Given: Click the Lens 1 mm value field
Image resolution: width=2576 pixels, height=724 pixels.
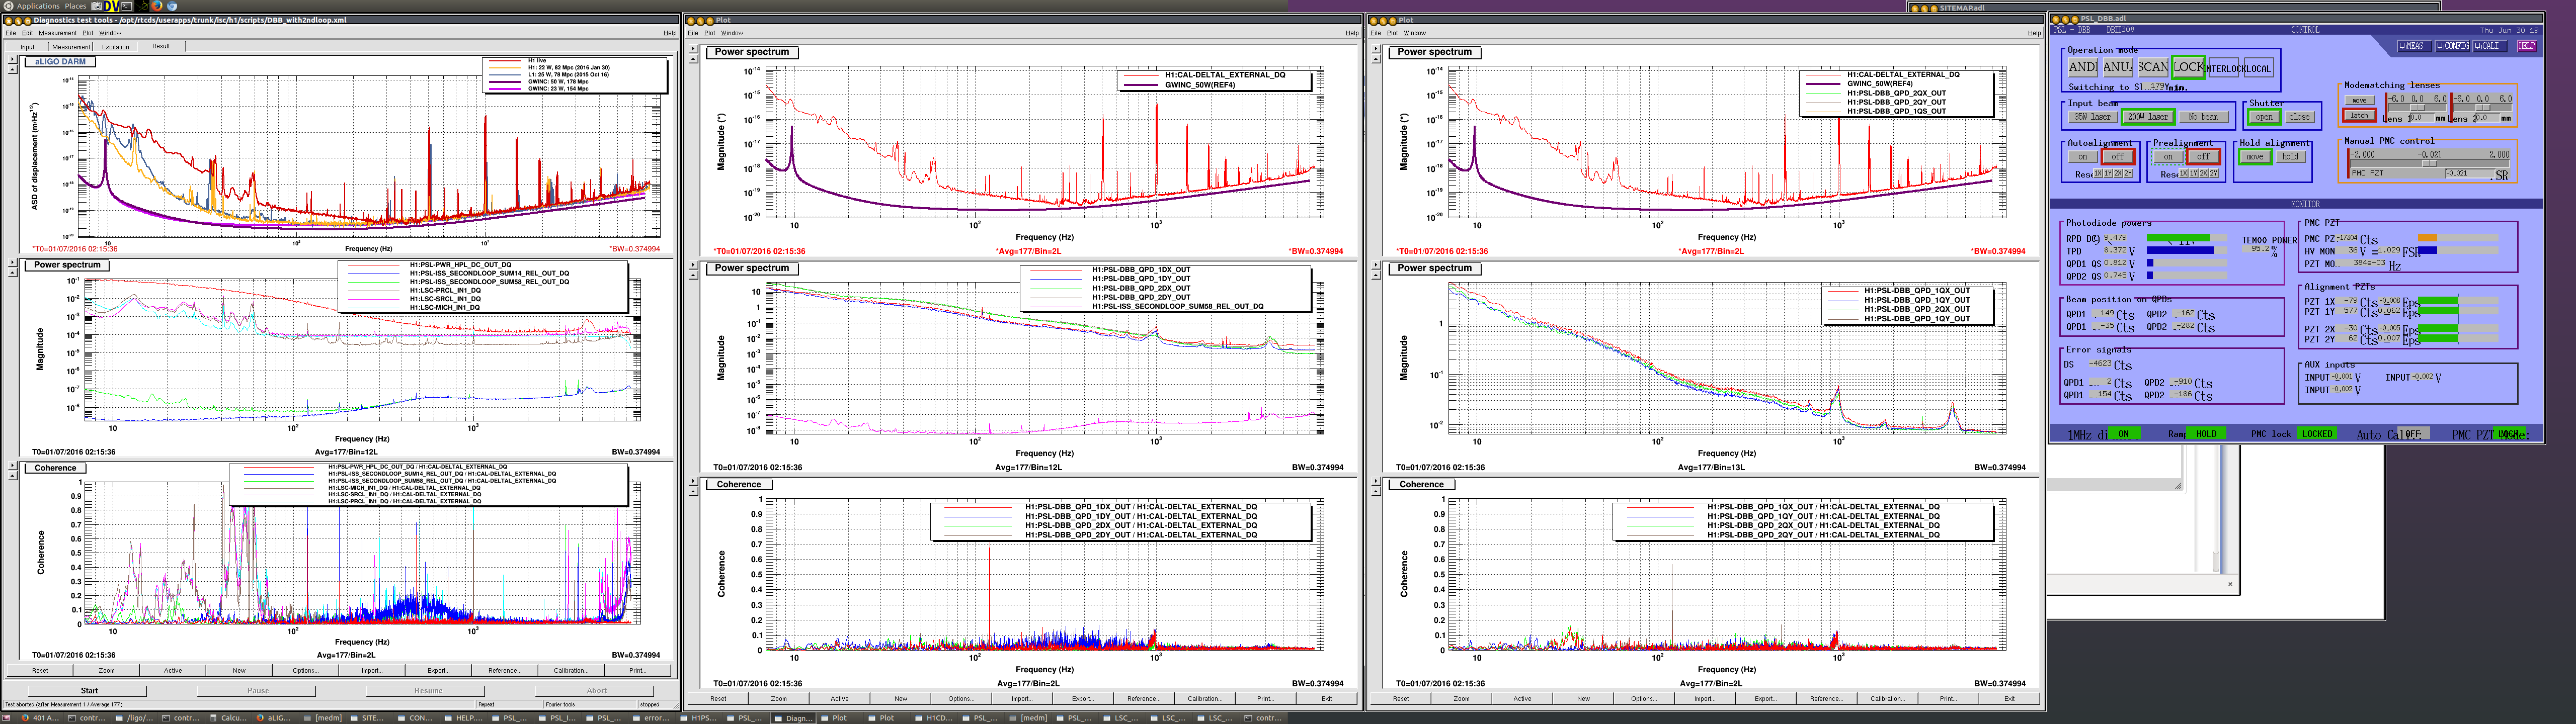Looking at the screenshot, I should click(x=2423, y=118).
